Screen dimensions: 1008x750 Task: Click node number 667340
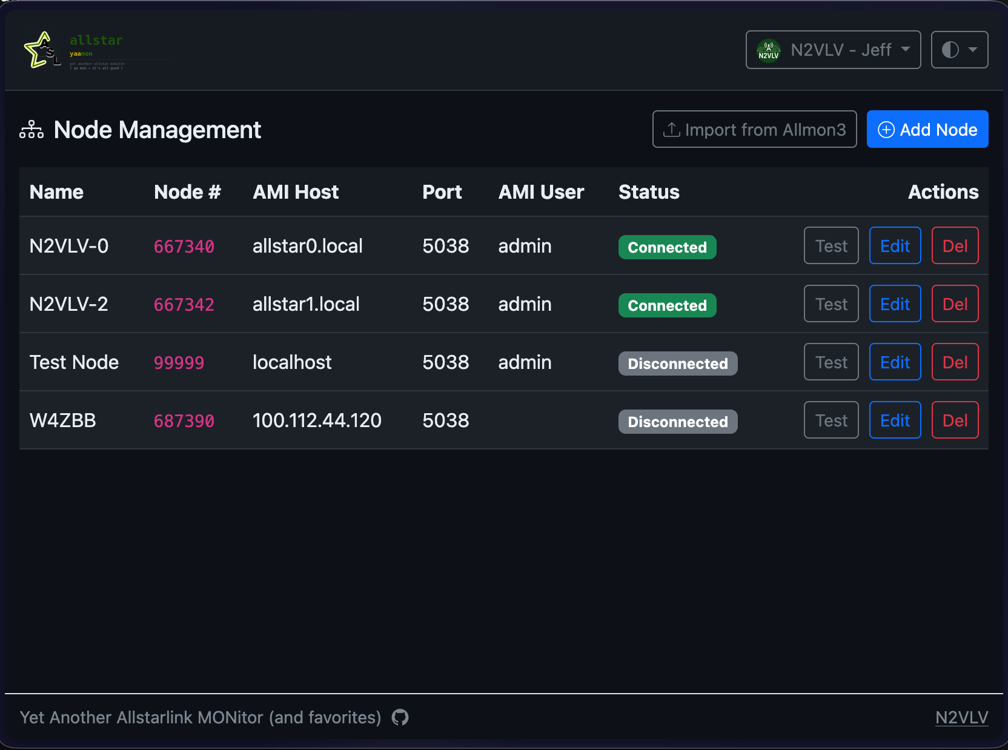pyautogui.click(x=184, y=247)
